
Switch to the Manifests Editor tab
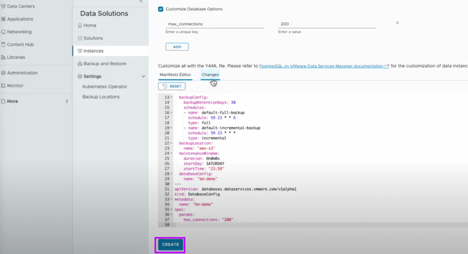coord(175,75)
